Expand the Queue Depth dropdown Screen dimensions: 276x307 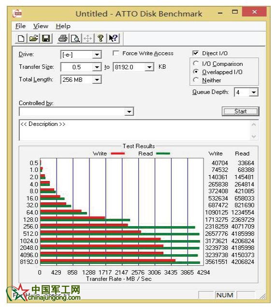253,92
